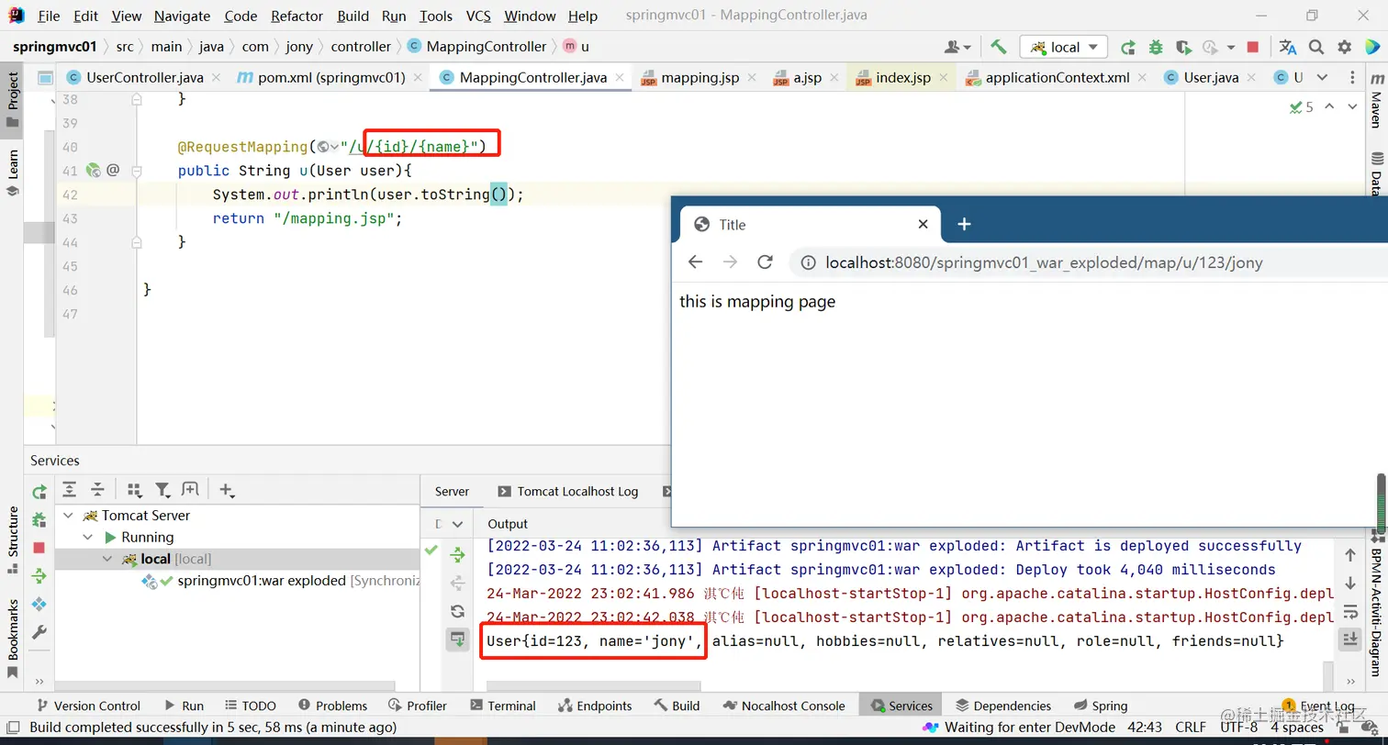Select the Server tab in Services
The width and height of the screenshot is (1388, 745).
452,491
